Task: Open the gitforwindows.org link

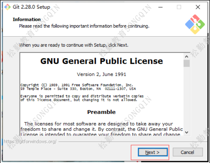Action: (30, 142)
